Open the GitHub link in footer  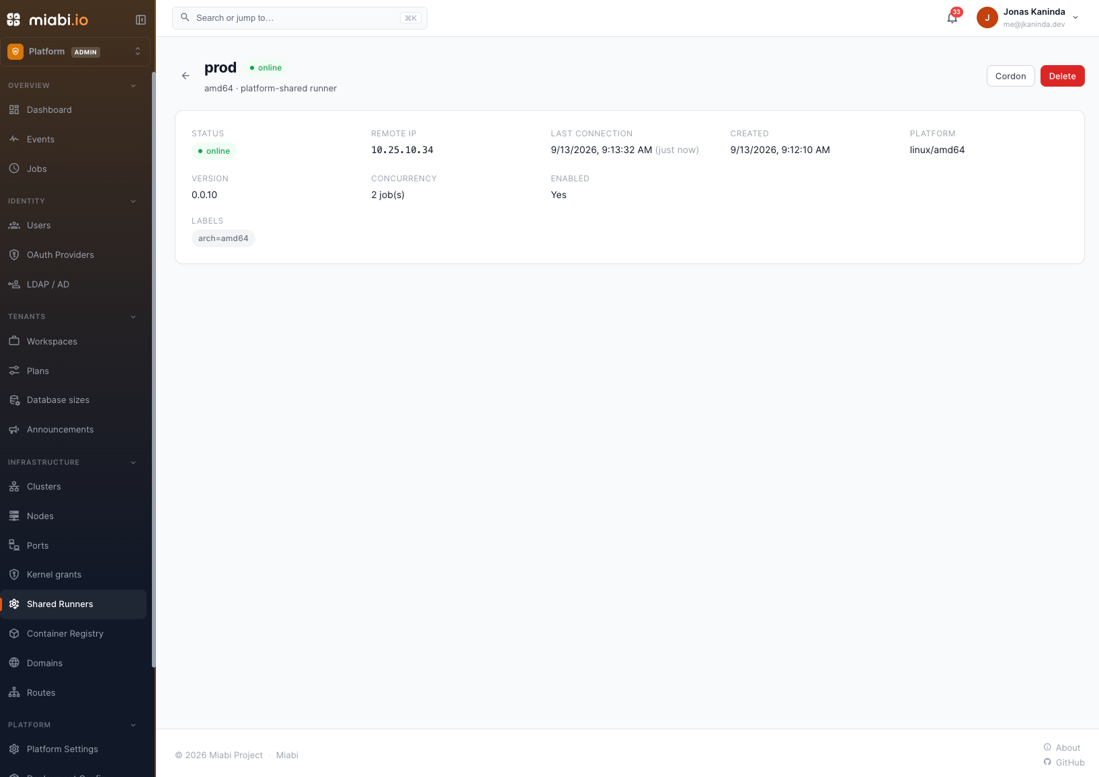[x=1064, y=762]
